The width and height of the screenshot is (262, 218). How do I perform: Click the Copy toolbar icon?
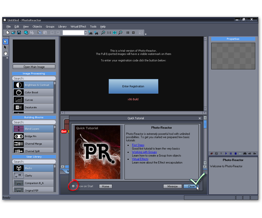coord(39,33)
